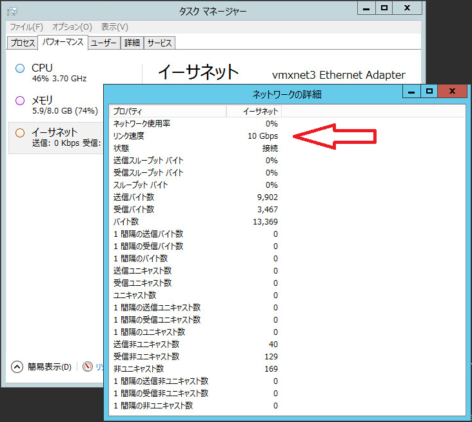The height and width of the screenshot is (422, 472).
Task: Open the resource monitor icon at bottom
Action: pos(88,367)
